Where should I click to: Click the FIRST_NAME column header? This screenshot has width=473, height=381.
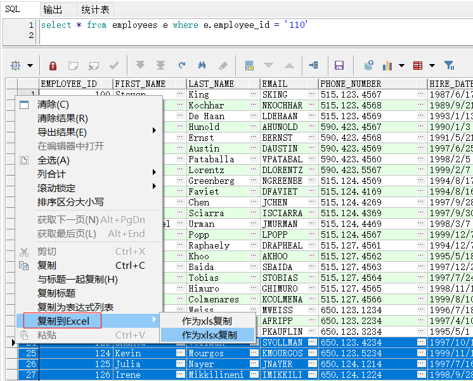click(x=150, y=84)
